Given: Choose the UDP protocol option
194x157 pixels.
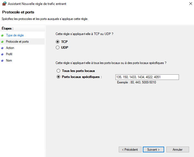Looking at the screenshot, I should coord(58,47).
